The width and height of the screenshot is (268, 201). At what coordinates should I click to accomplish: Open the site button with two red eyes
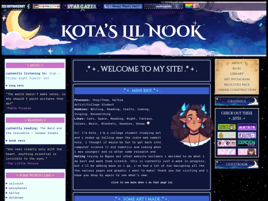click(x=227, y=143)
